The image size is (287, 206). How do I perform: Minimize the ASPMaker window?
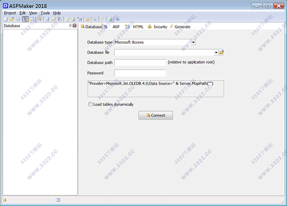[257, 6]
